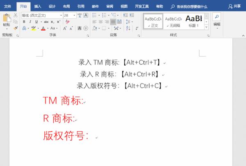Select the 无间隔 (No Spacing) style
Screen dimensions: 246x166
(173, 21)
